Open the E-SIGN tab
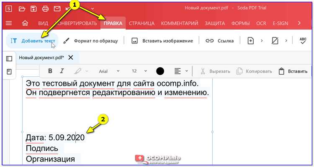This screenshot has height=167, width=314. (280, 23)
